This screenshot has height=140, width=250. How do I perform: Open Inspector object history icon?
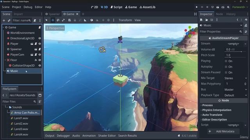point(246,20)
